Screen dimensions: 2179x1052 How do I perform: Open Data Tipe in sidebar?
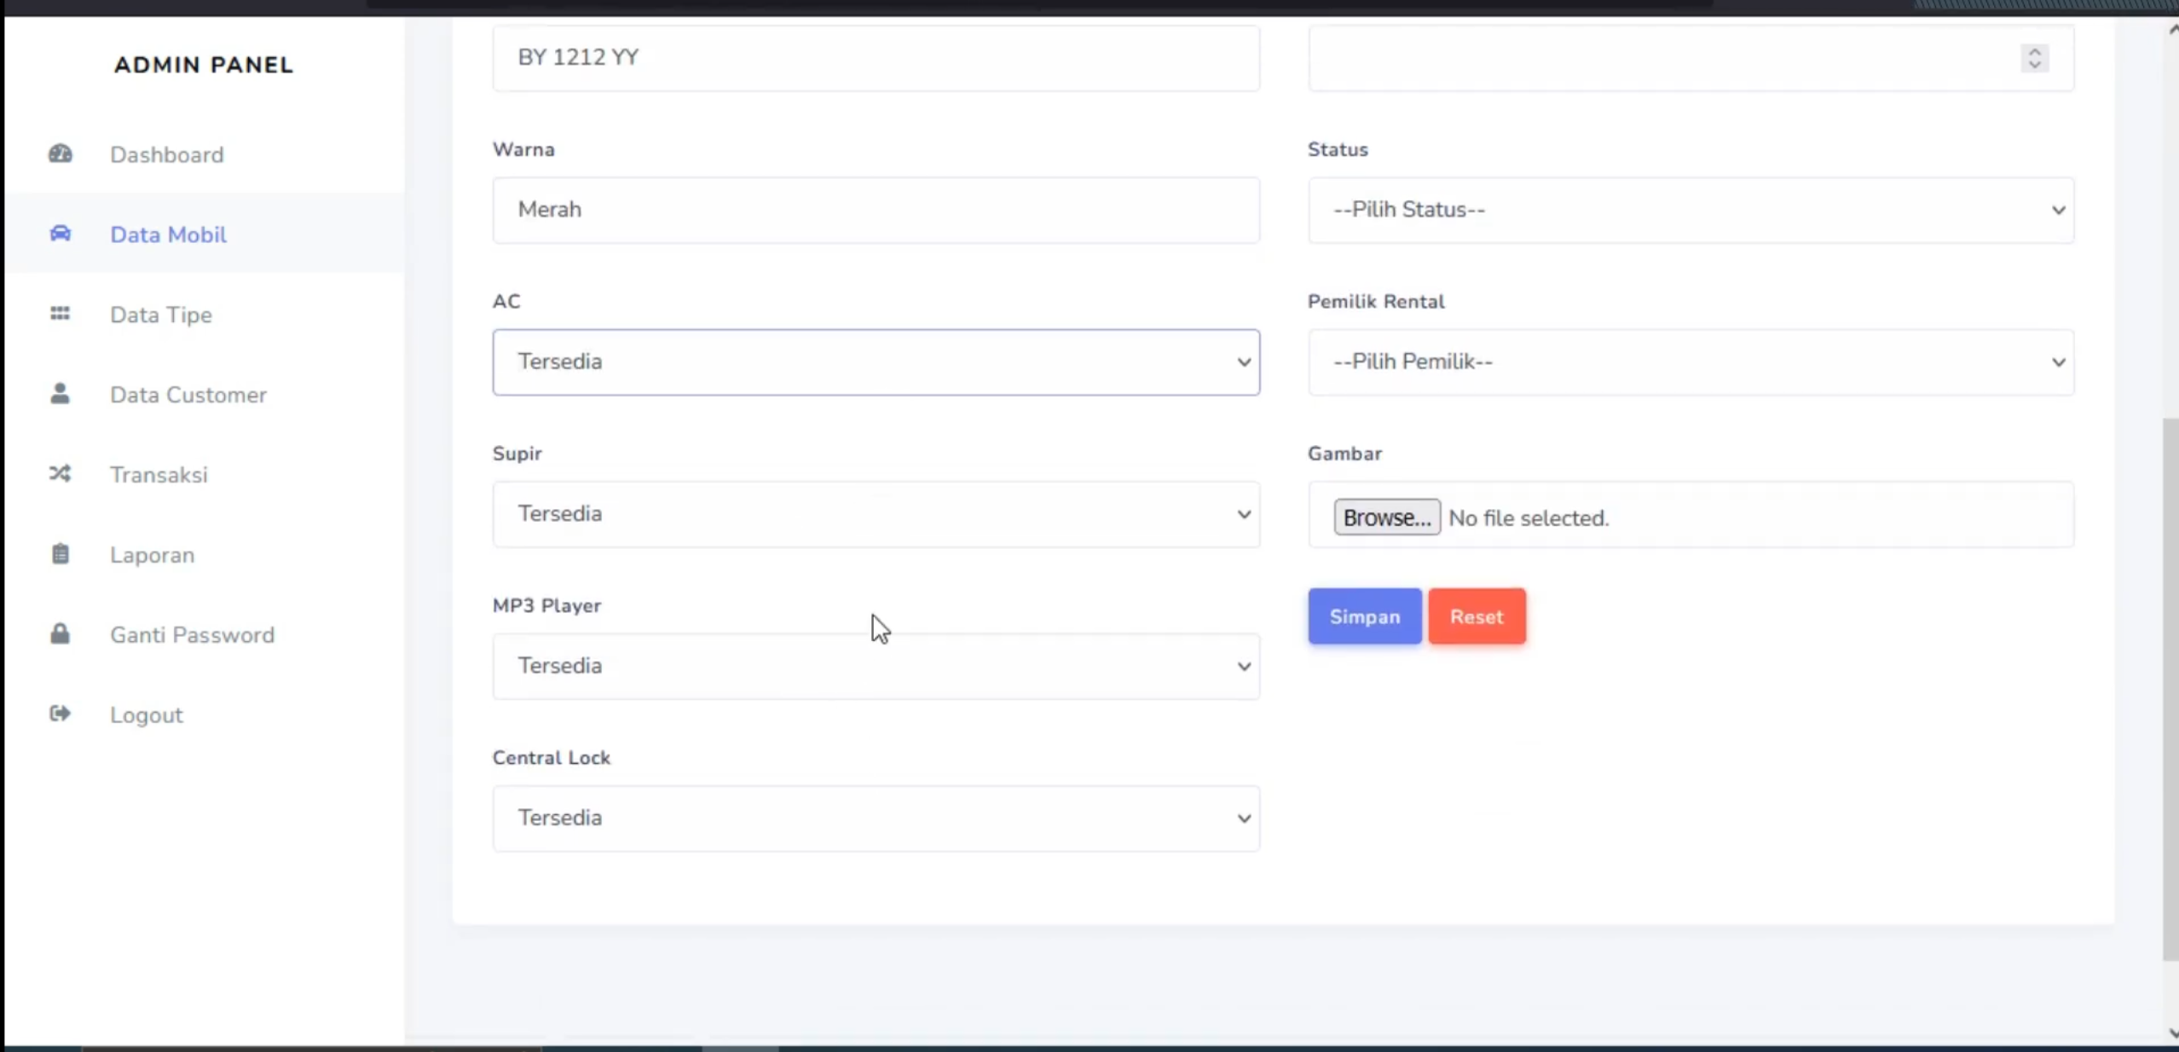[x=205, y=315]
